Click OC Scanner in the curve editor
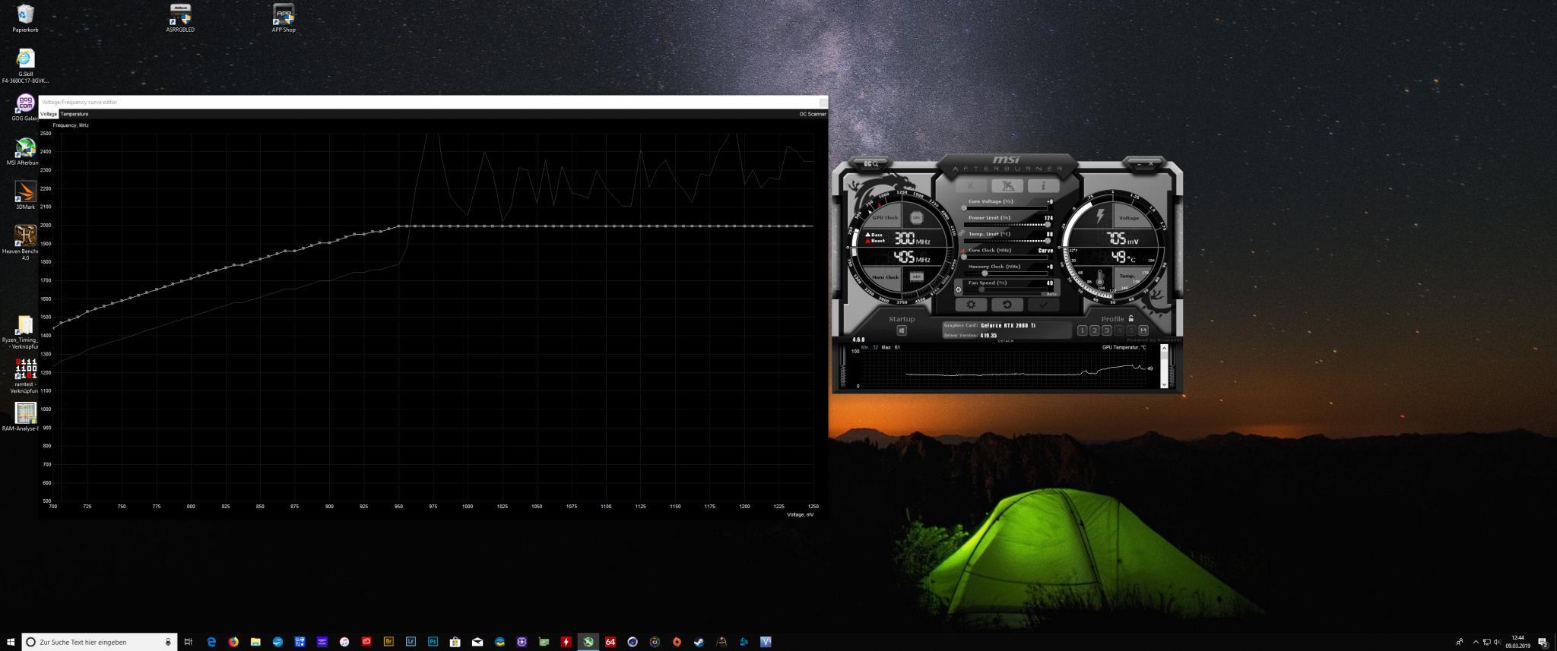The image size is (1557, 651). pos(813,114)
